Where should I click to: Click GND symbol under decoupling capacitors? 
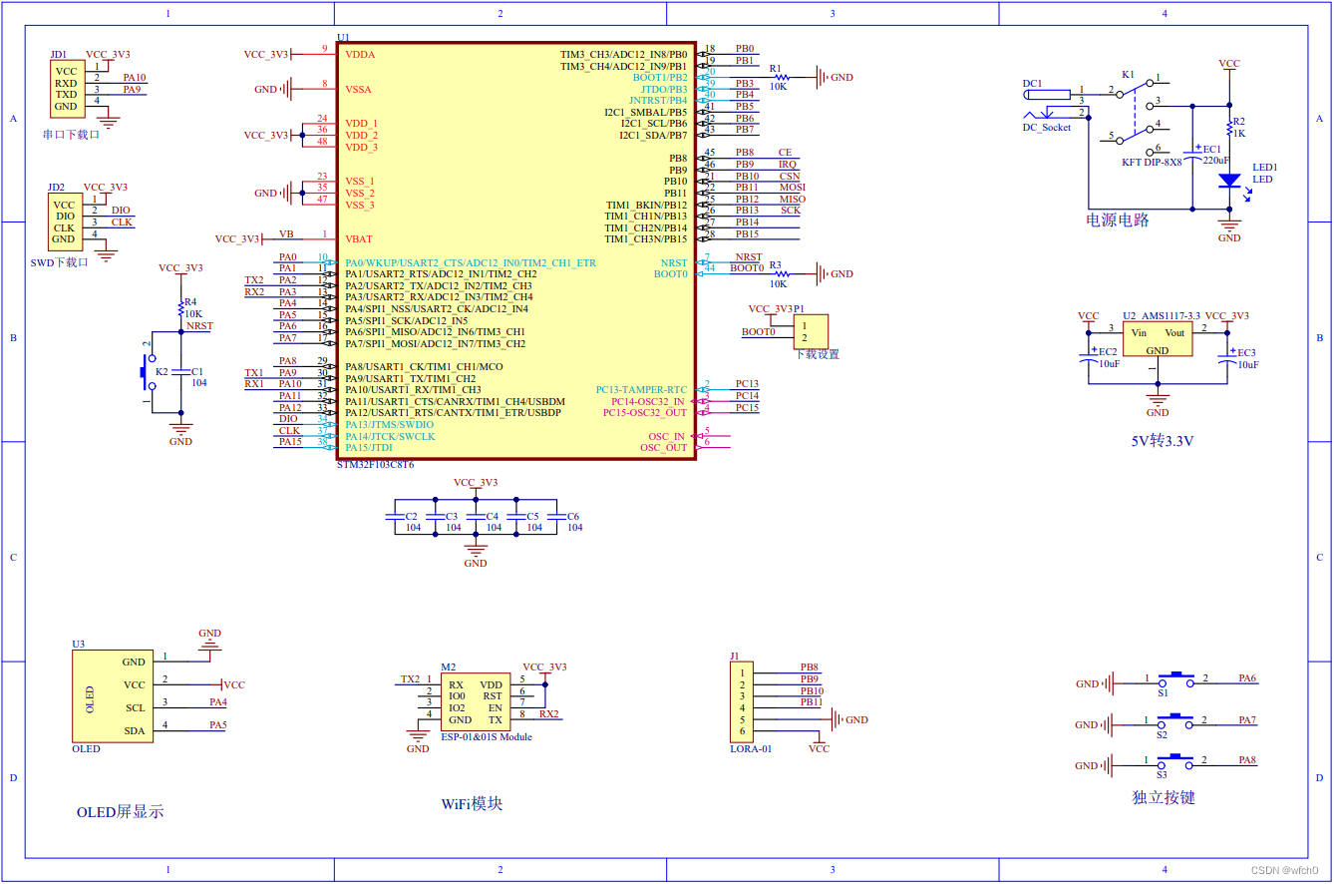(x=476, y=554)
